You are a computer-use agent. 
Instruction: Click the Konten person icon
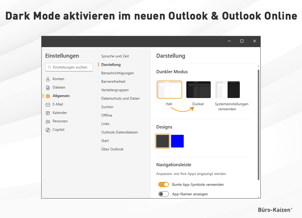pos(48,79)
